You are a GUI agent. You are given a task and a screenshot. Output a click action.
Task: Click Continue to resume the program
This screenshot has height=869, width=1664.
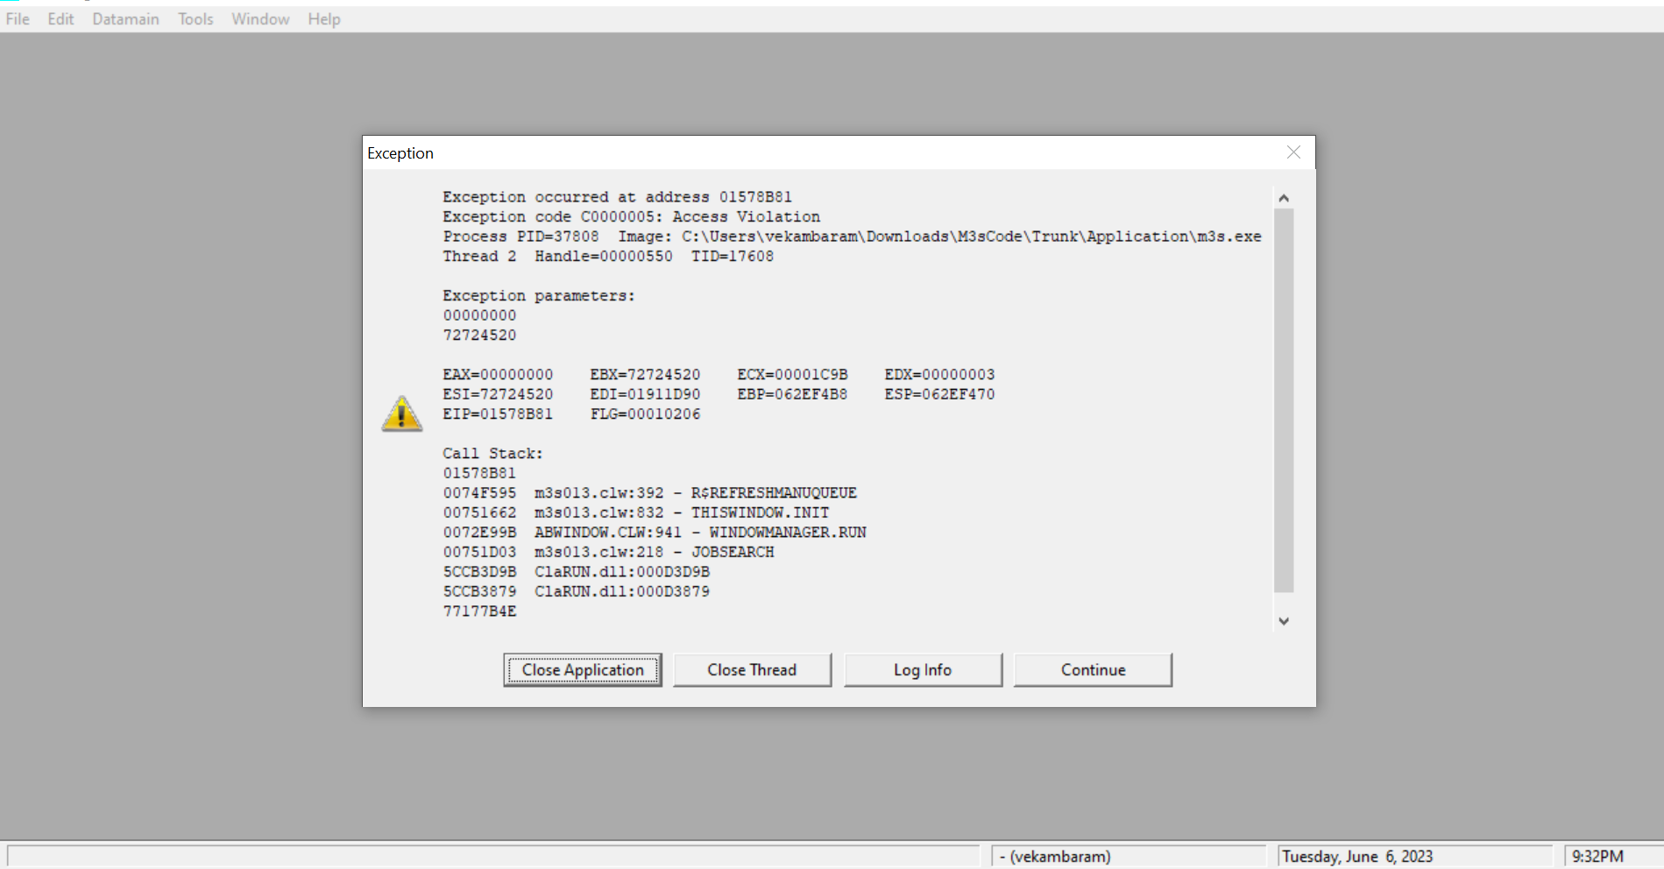click(x=1093, y=670)
